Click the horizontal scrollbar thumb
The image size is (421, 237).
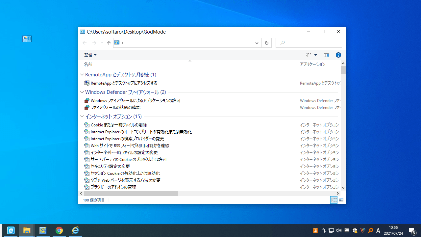[131, 194]
